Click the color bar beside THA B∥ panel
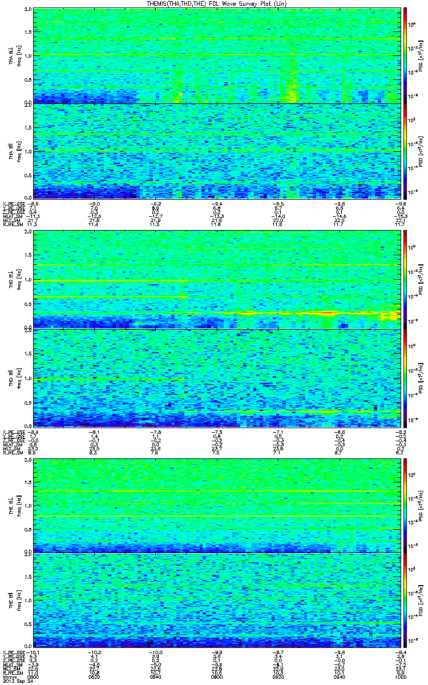Viewport: 428px width, 685px height. tap(405, 151)
